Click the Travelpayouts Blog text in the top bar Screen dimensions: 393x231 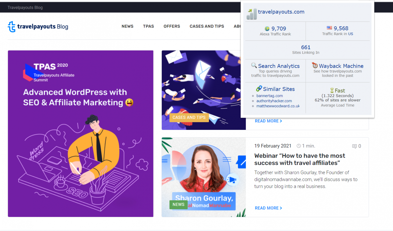pos(25,7)
